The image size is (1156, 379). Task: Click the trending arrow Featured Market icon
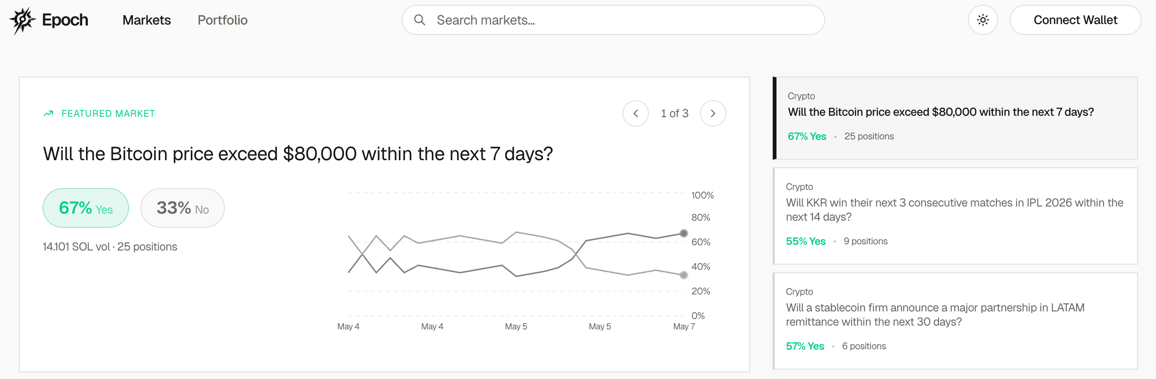(48, 113)
